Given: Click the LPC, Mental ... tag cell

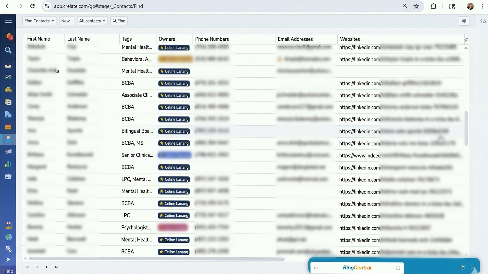Looking at the screenshot, I should pos(136,179).
